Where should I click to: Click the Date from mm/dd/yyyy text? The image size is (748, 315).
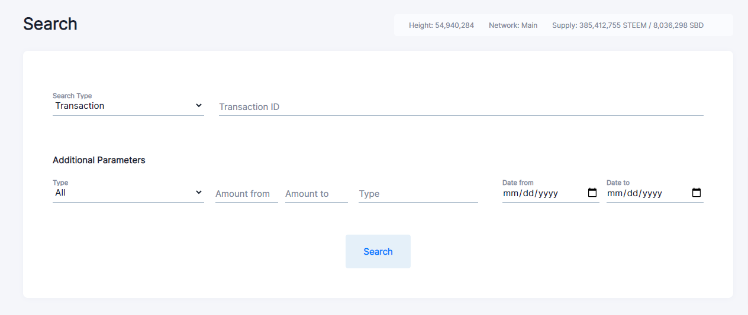[530, 193]
